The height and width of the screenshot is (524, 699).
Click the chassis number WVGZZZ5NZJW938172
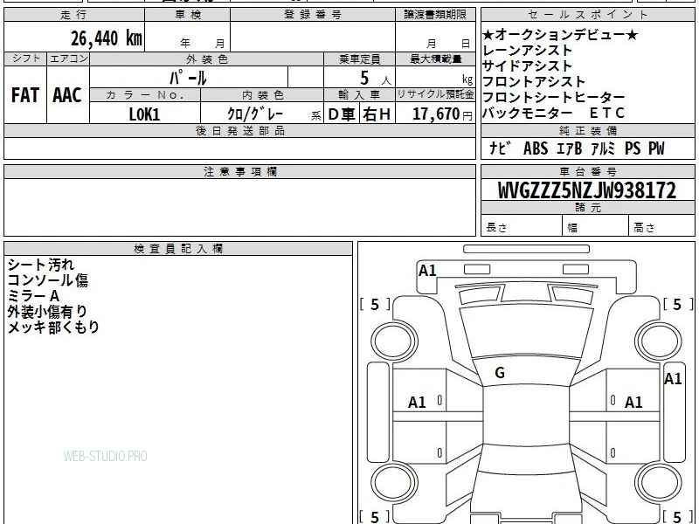click(586, 190)
